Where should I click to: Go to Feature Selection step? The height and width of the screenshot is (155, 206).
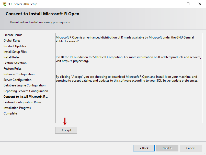point(15,63)
